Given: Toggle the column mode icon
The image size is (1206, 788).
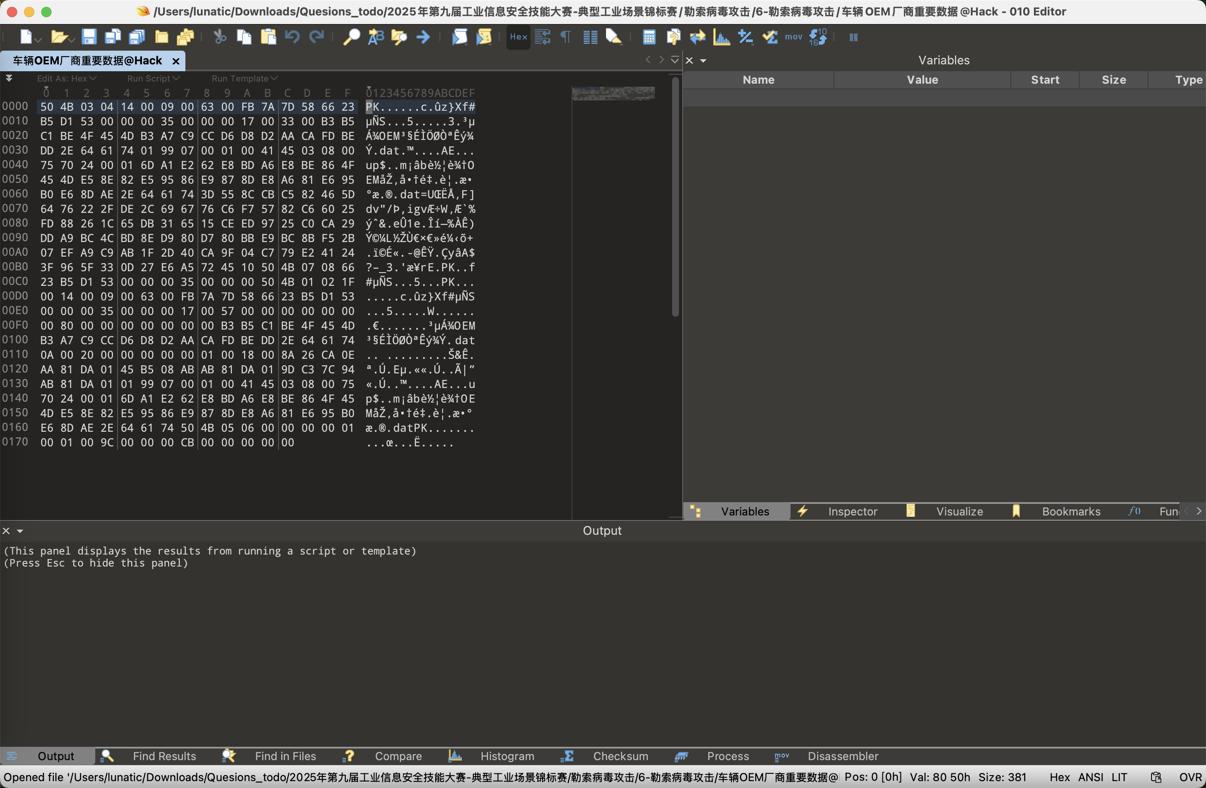Looking at the screenshot, I should [590, 36].
